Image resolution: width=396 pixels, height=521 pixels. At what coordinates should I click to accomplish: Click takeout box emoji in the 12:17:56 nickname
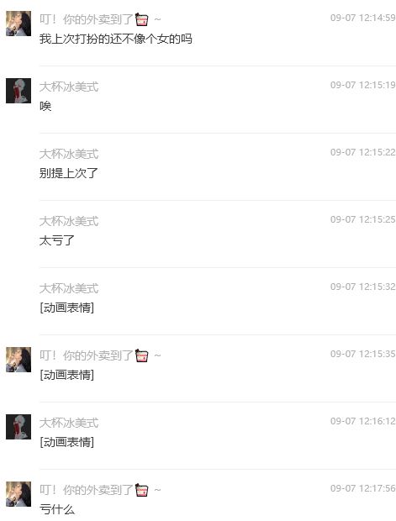(x=142, y=490)
